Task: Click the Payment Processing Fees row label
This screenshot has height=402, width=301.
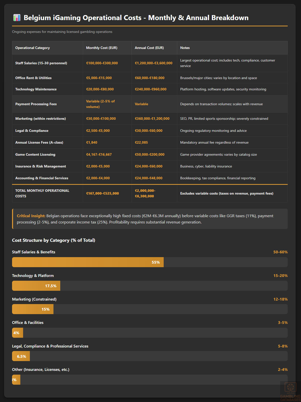Action: (36, 104)
